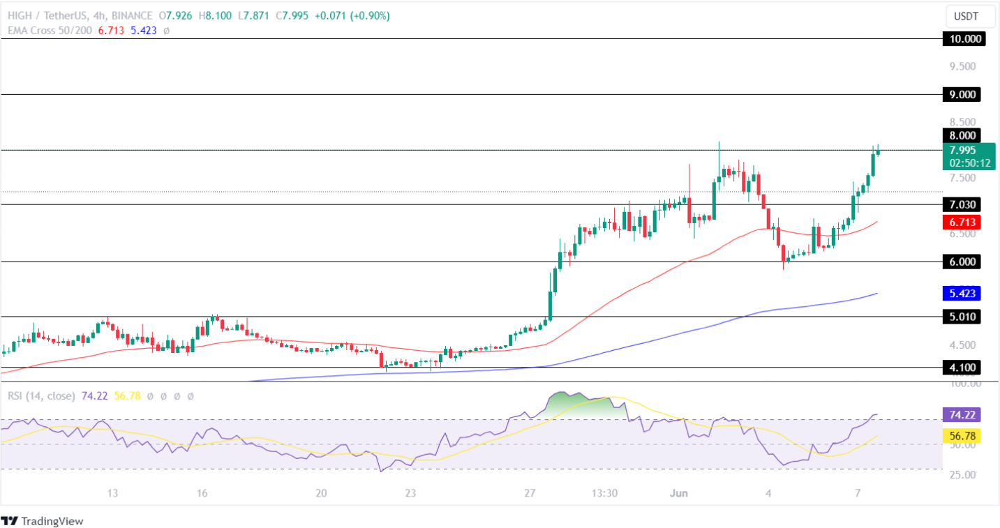The width and height of the screenshot is (1000, 528).
Task: Click the 50.00 RSI axis tick
Action: (962, 444)
